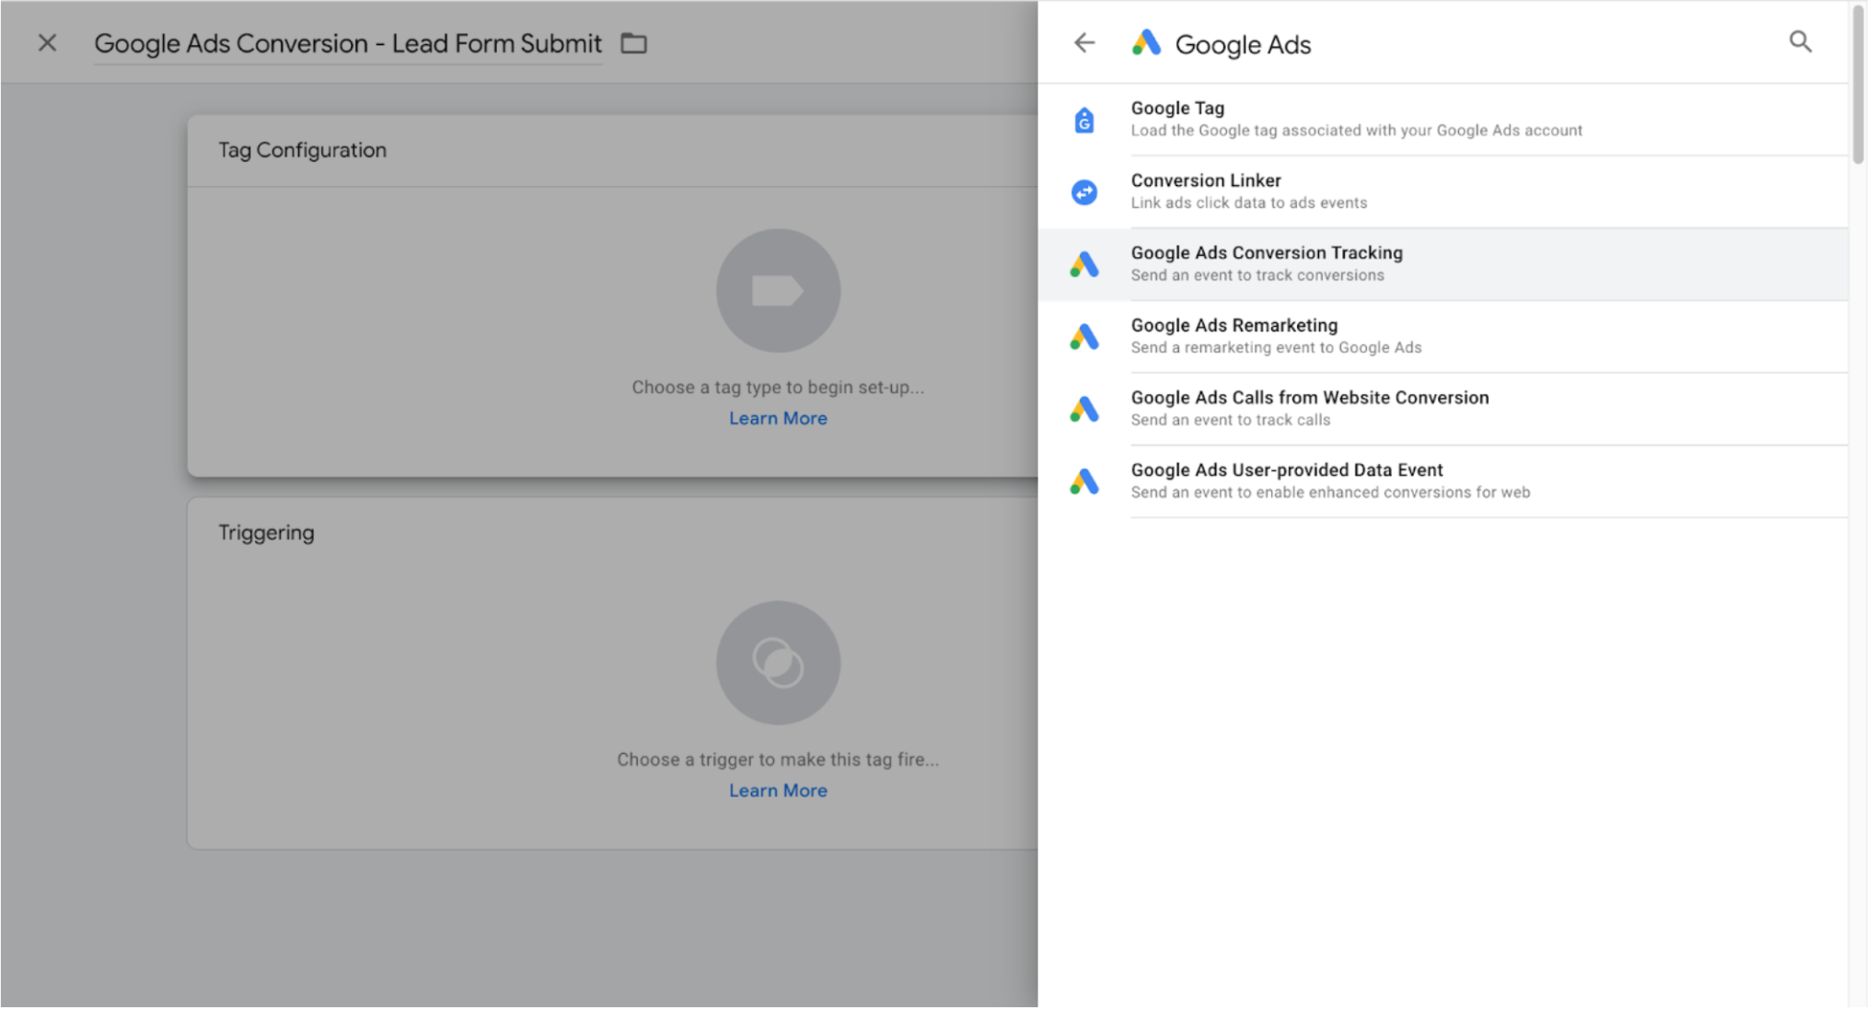Close the tag editor with the X
Image resolution: width=1876 pixels, height=1009 pixels.
47,43
